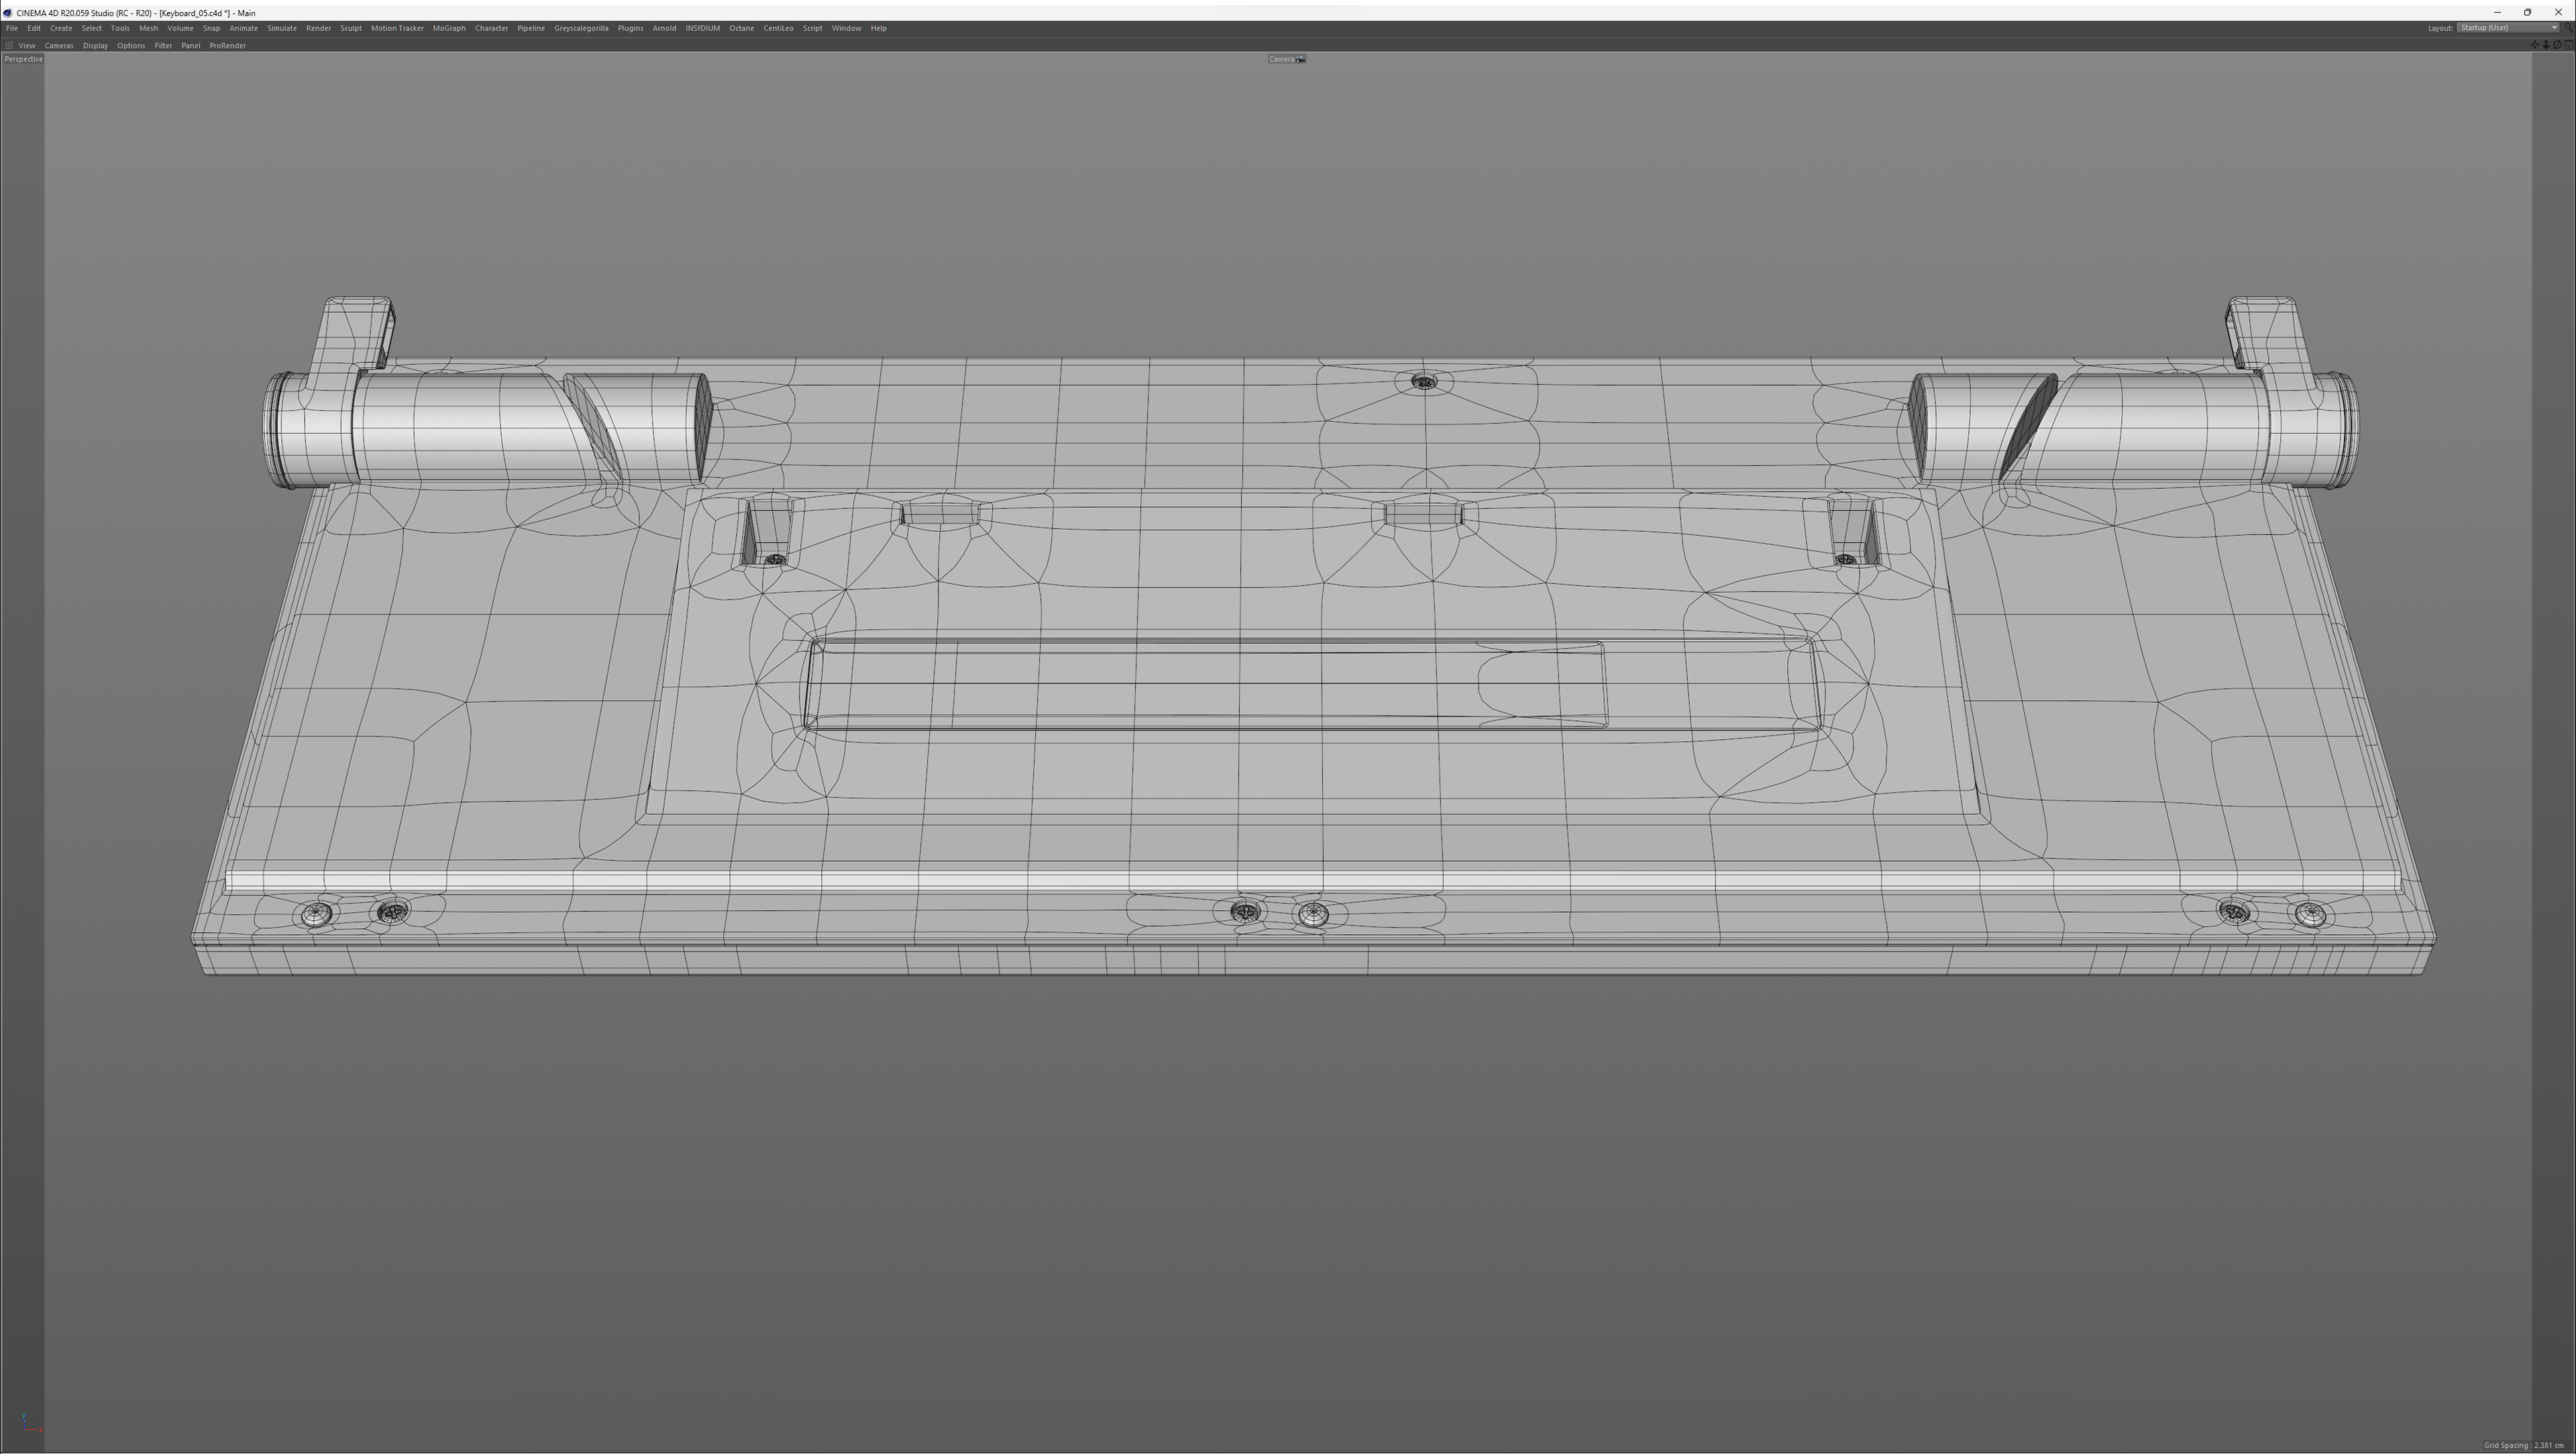This screenshot has width=2576, height=1454.
Task: Toggle the active view maximize icon
Action: [2569, 45]
